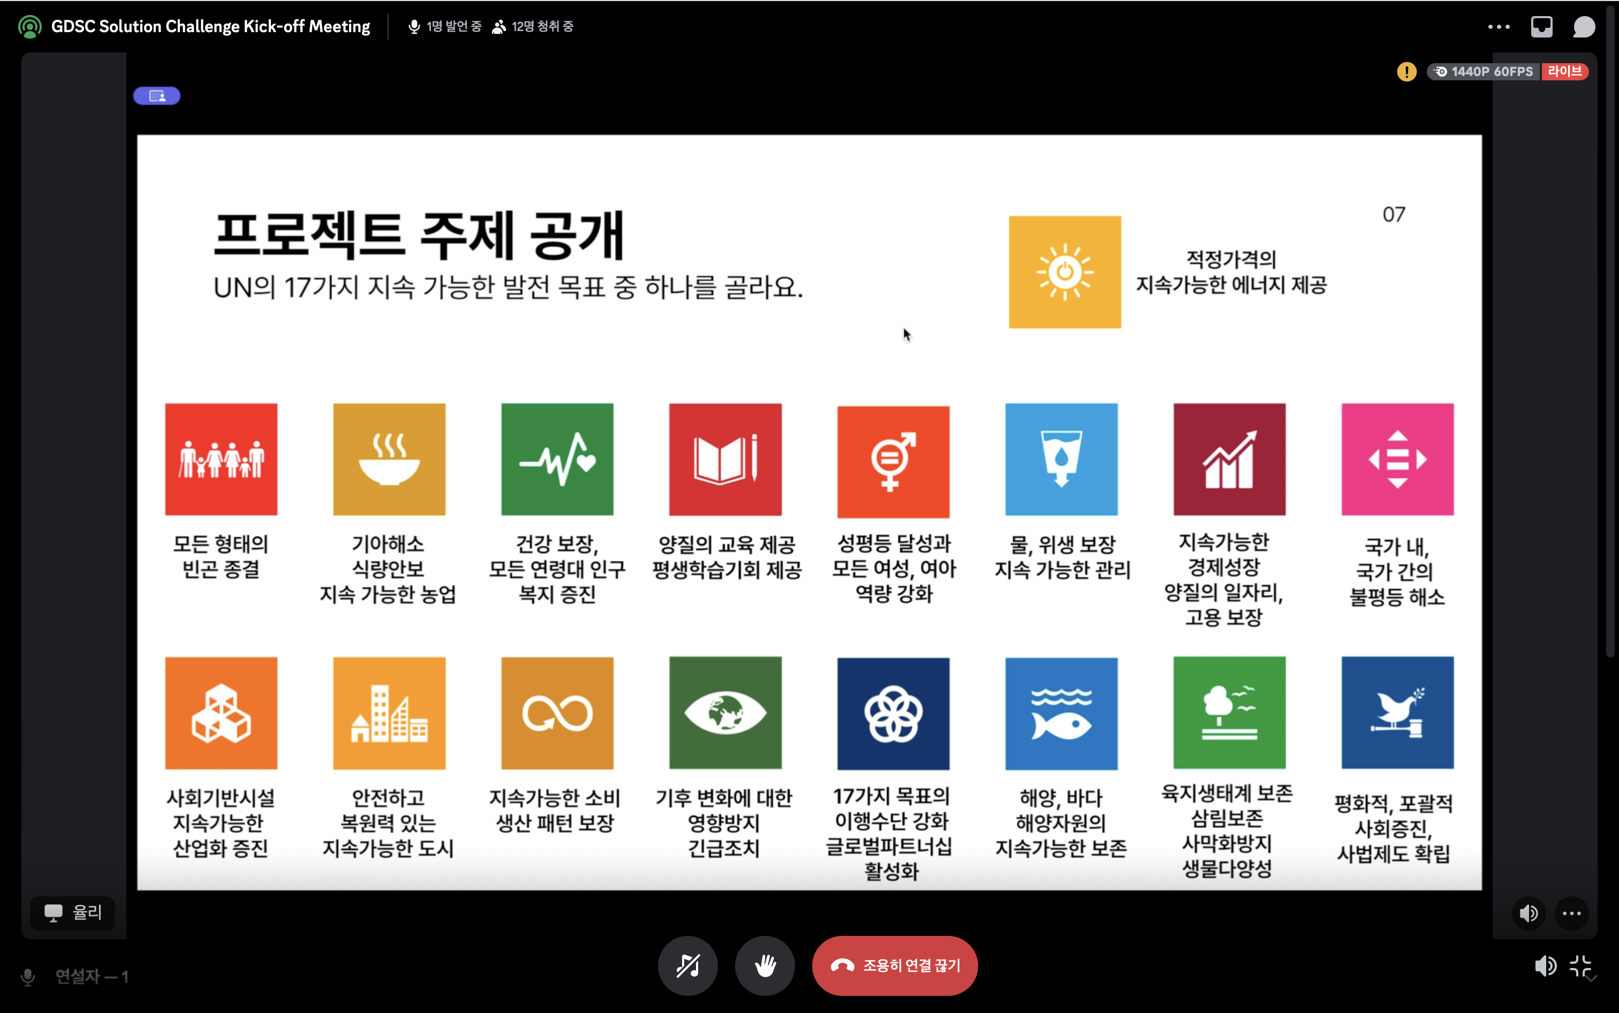Click the stage channel icon beside meeting title

coord(29,27)
